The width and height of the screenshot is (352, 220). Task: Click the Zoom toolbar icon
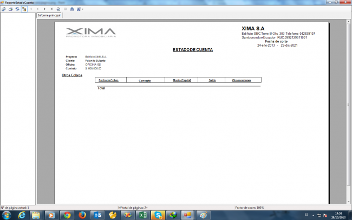(x=79, y=9)
